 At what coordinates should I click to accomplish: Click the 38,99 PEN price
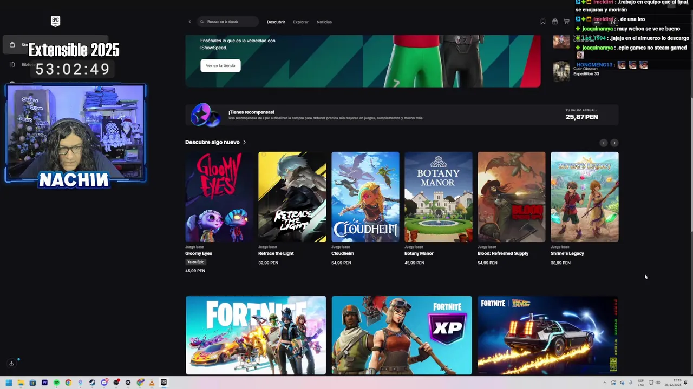pyautogui.click(x=560, y=263)
